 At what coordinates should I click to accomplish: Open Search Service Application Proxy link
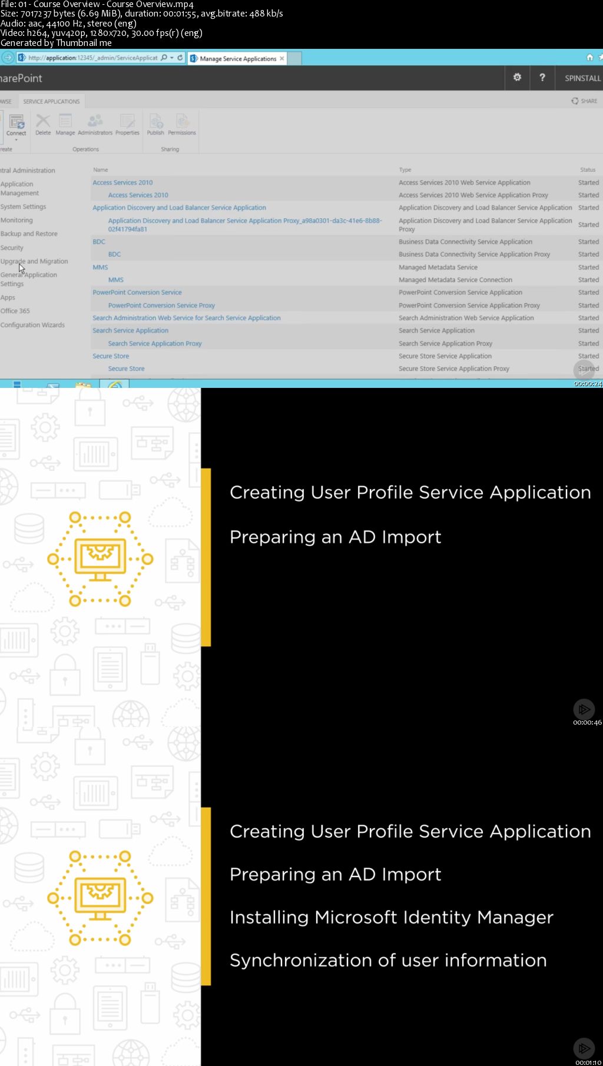click(x=155, y=344)
